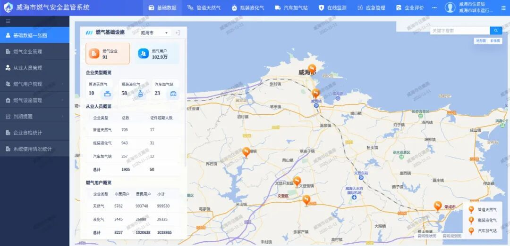Click the blue 燃气用户 card icon

click(143, 54)
